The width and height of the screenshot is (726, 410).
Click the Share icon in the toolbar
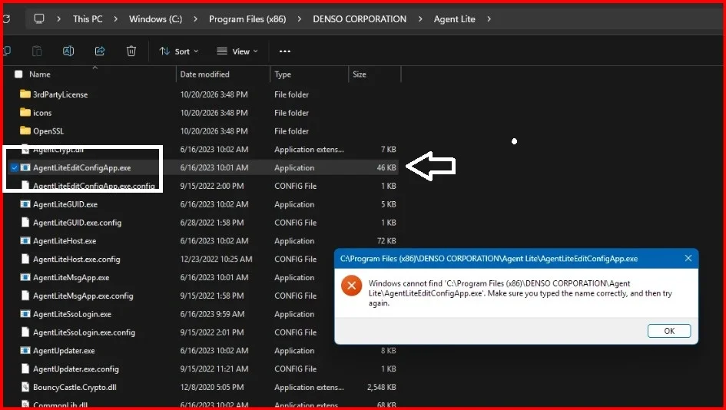tap(100, 51)
